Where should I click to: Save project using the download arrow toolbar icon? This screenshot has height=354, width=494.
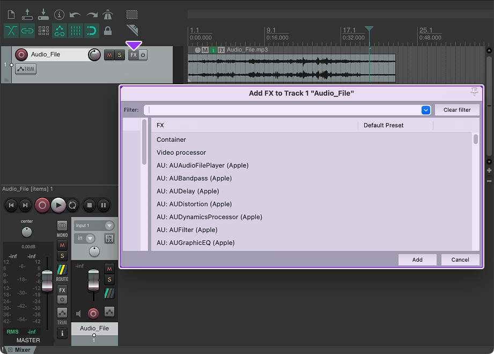[43, 15]
